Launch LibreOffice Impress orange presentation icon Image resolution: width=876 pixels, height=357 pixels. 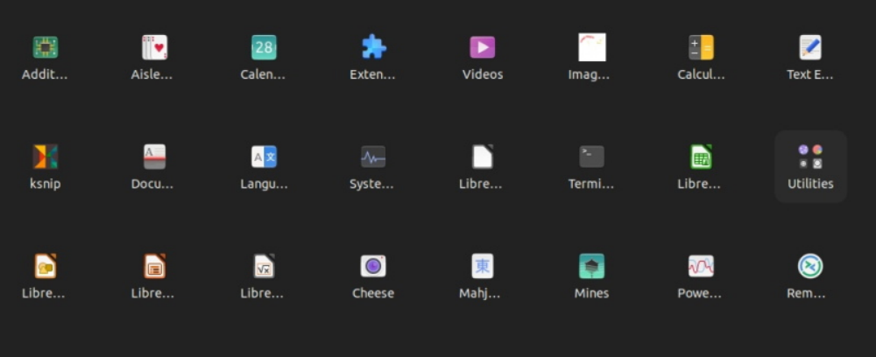[x=155, y=266]
